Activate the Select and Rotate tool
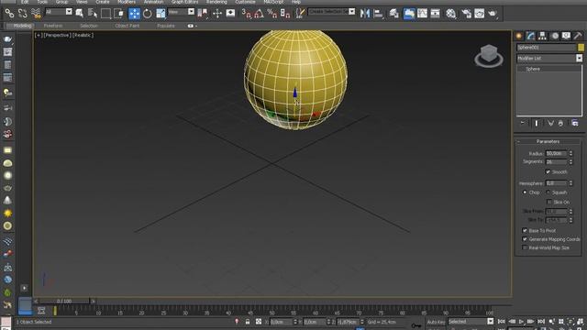Viewport: 587px width, 330px height. [x=148, y=14]
